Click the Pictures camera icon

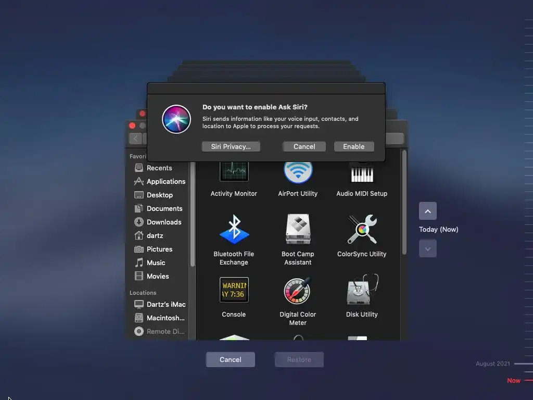coord(138,249)
